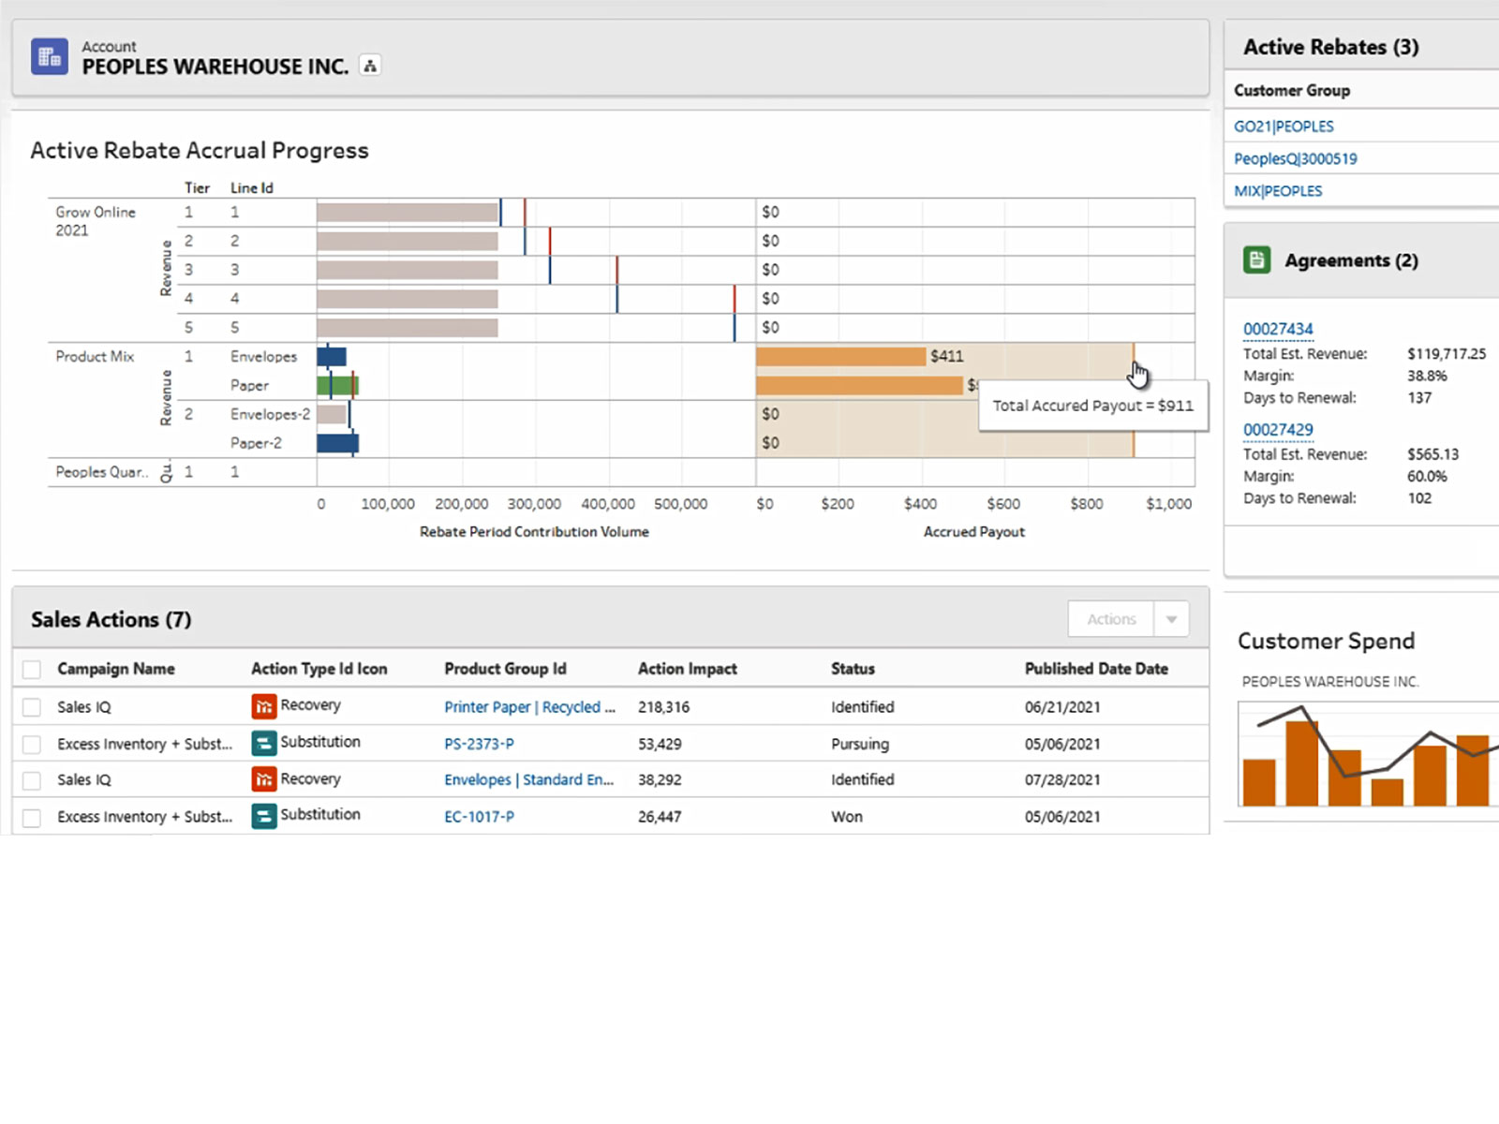
Task: Click Substitution icon in EC-1017-P row
Action: coord(264,816)
